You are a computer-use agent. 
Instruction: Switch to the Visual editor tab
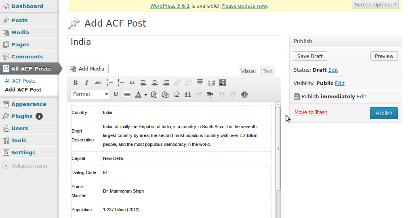pyautogui.click(x=248, y=71)
